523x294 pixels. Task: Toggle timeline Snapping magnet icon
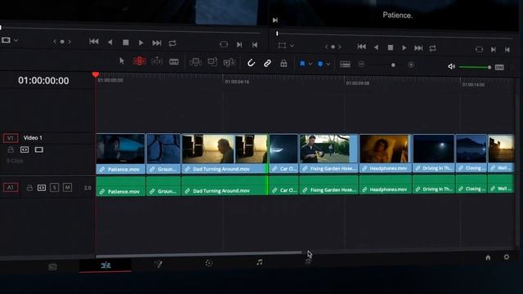(251, 63)
